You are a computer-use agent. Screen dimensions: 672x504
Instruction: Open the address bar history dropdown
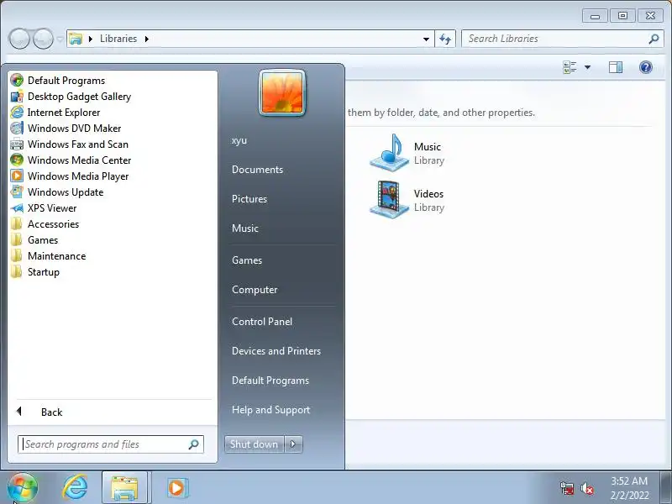coord(426,39)
